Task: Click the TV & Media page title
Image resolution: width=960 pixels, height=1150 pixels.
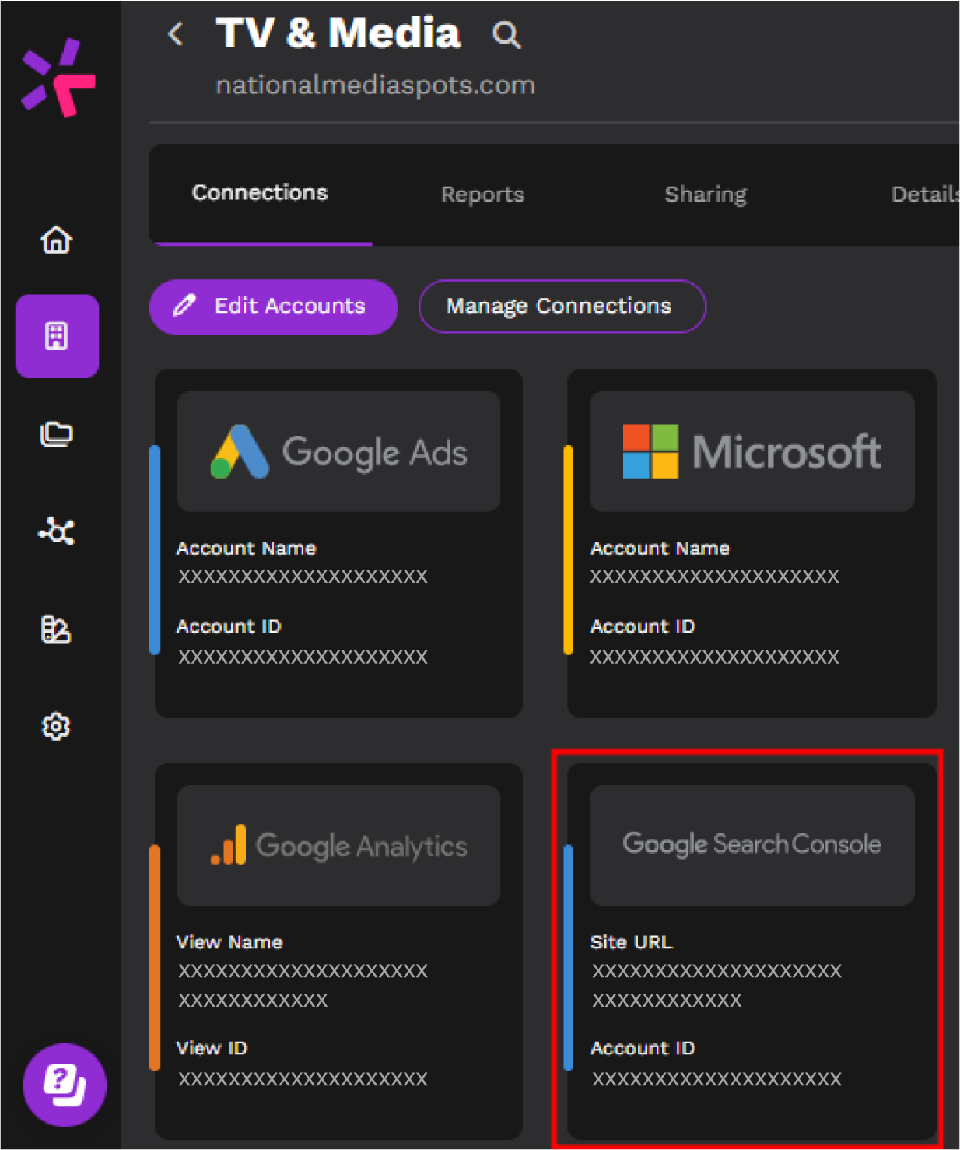Action: click(338, 33)
